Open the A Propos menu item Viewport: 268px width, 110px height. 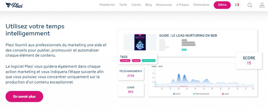point(182,5)
